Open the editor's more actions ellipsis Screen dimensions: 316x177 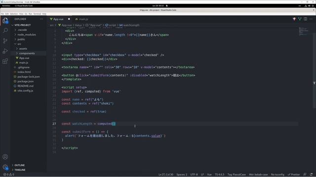(311, 19)
